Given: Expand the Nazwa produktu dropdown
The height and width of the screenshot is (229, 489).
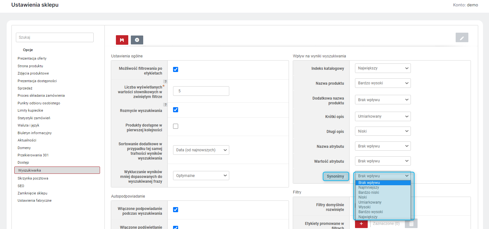Looking at the screenshot, I should point(383,83).
